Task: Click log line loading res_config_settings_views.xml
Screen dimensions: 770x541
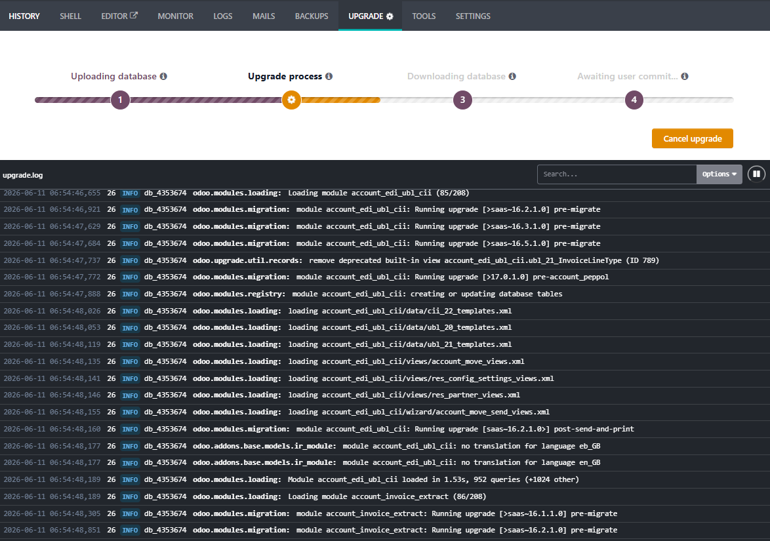Action: click(x=385, y=379)
